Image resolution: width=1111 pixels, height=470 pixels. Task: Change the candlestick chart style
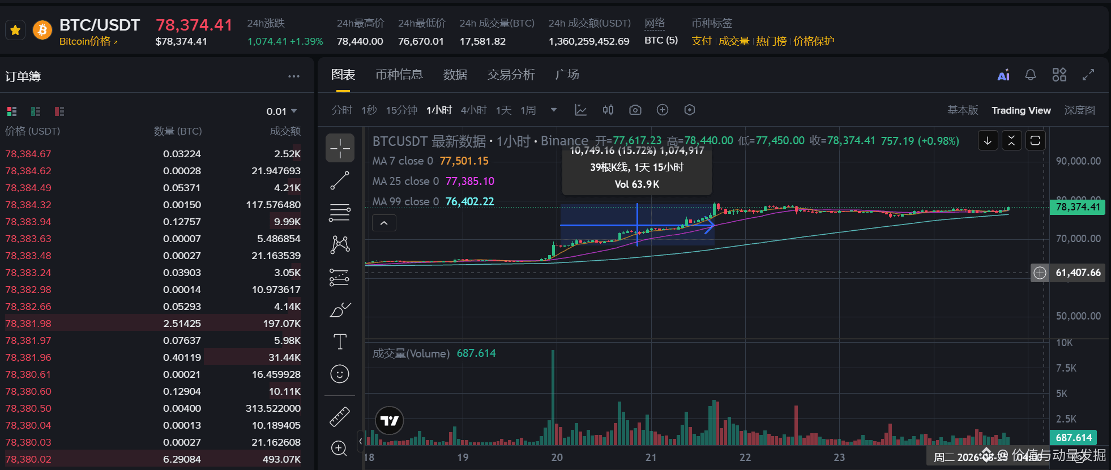(x=608, y=110)
